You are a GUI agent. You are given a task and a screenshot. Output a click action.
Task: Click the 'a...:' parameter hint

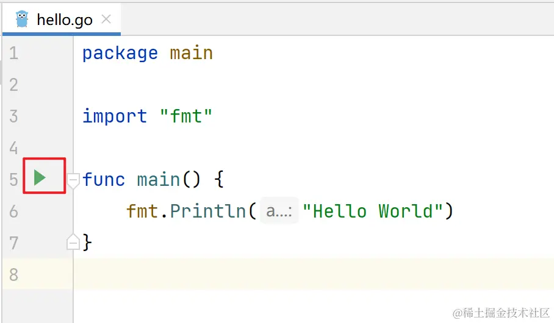[279, 211]
